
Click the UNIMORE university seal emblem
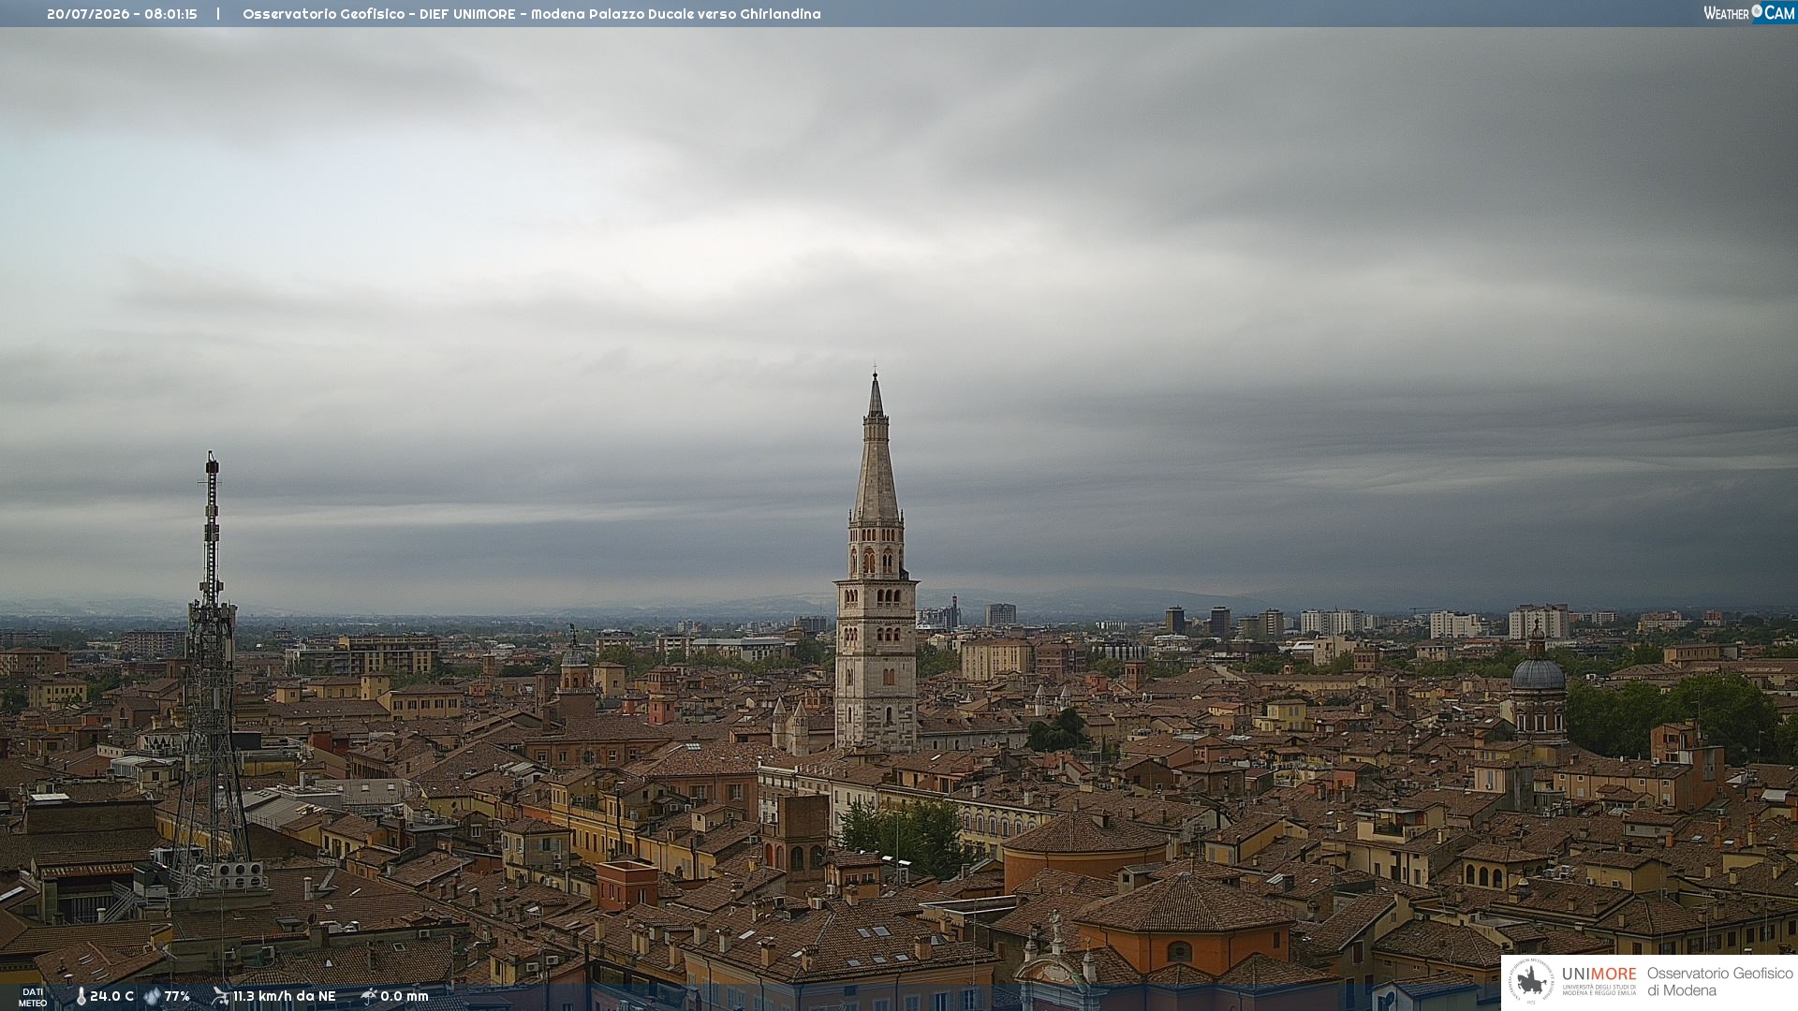[x=1531, y=981]
